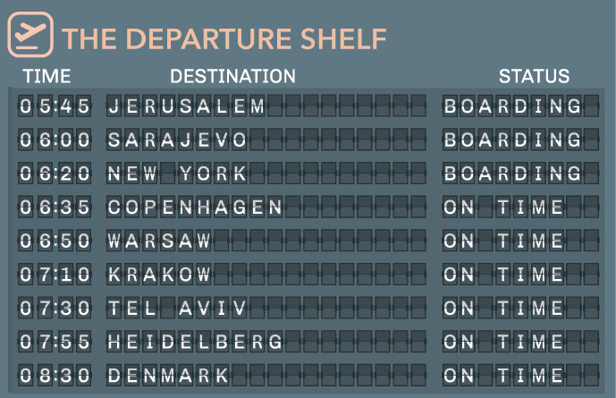Choose the Denmark destination row
Viewport: 616px width, 398px height.
(308, 376)
